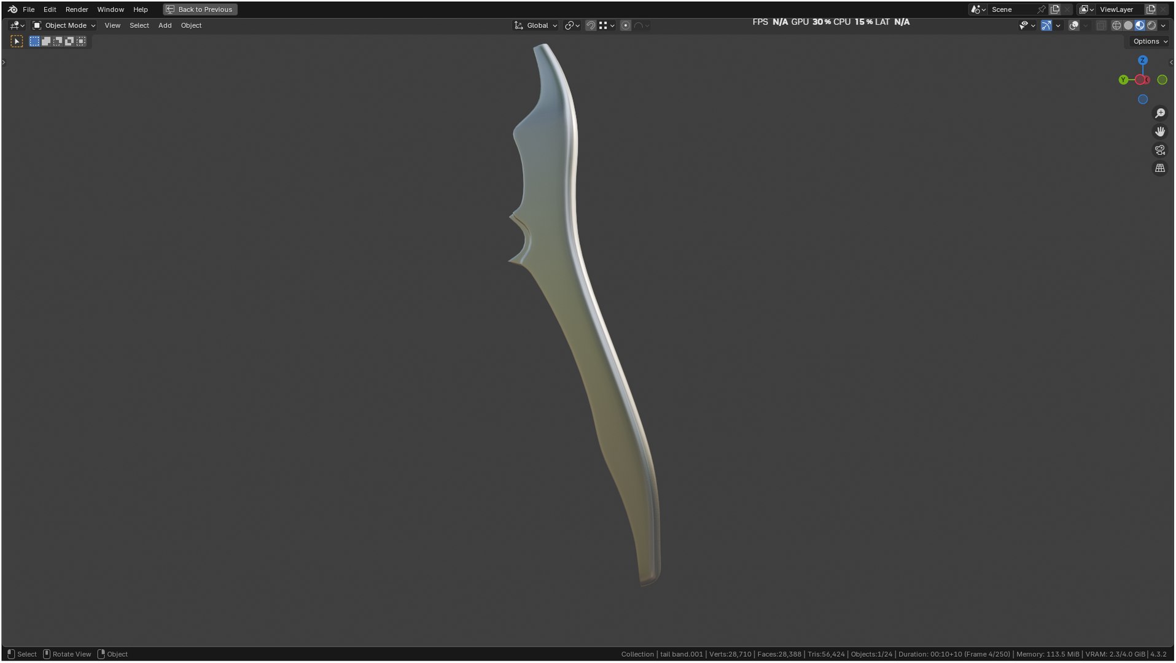This screenshot has width=1176, height=663.
Task: Switch to wireframe viewport shading
Action: click(1116, 25)
